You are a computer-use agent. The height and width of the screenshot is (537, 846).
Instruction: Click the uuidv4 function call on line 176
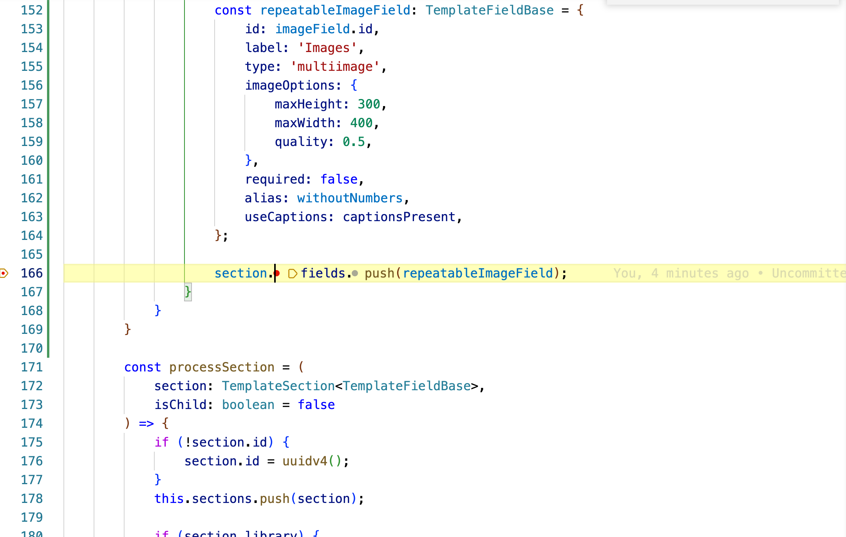click(305, 461)
